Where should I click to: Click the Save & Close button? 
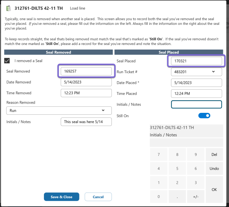pos(61,197)
